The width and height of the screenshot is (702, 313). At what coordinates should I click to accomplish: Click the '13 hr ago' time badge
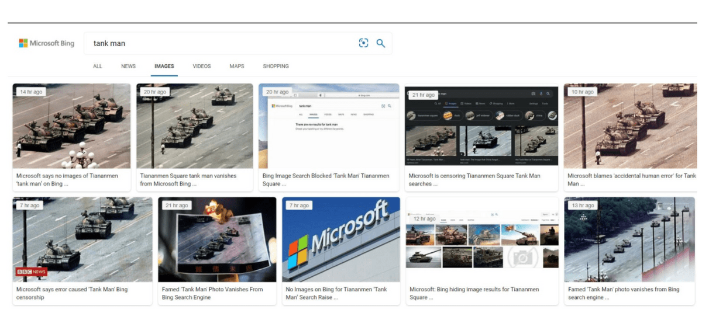tap(582, 205)
